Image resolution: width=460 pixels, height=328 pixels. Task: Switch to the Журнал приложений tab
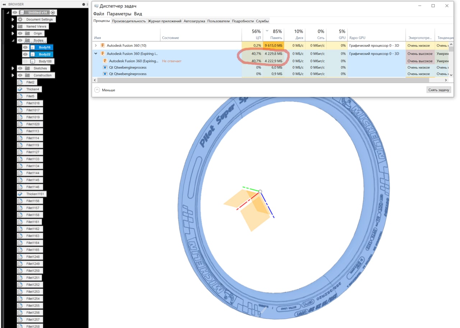[165, 21]
